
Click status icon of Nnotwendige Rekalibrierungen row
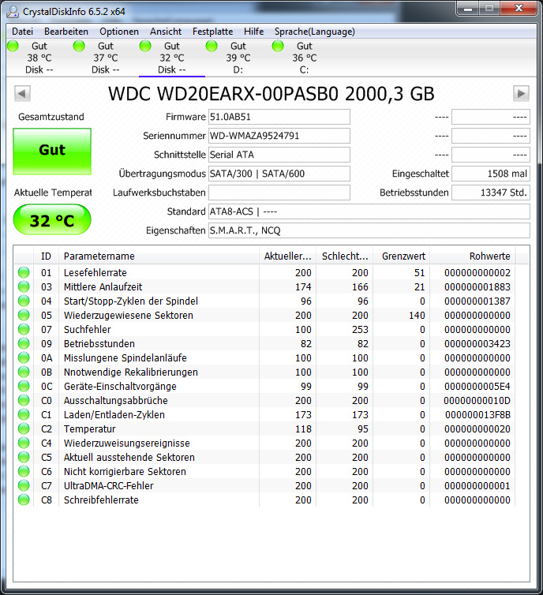[24, 372]
